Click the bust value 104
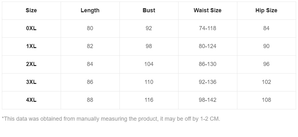This screenshot has height=137, width=298. coord(149,64)
